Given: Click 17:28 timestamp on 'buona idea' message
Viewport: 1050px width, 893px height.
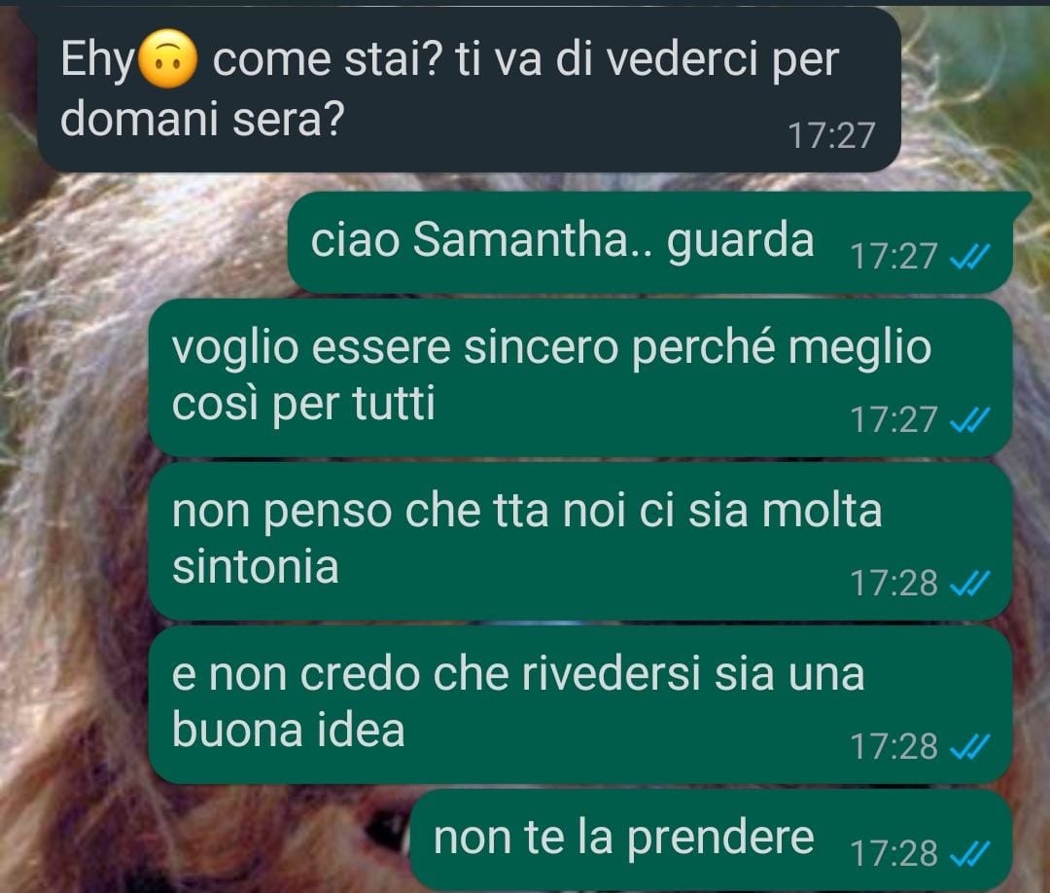Looking at the screenshot, I should click(x=893, y=747).
